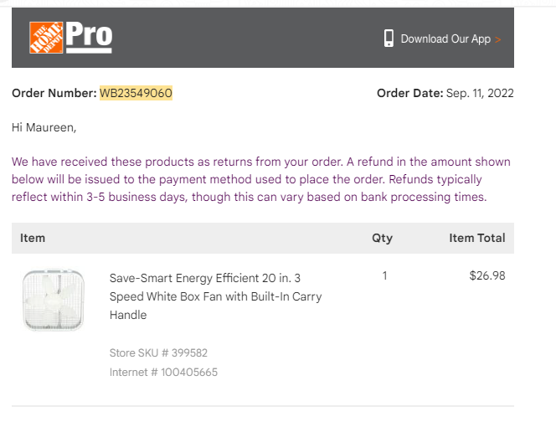
Task: Click the purple refund notice paragraph
Action: pos(261,179)
